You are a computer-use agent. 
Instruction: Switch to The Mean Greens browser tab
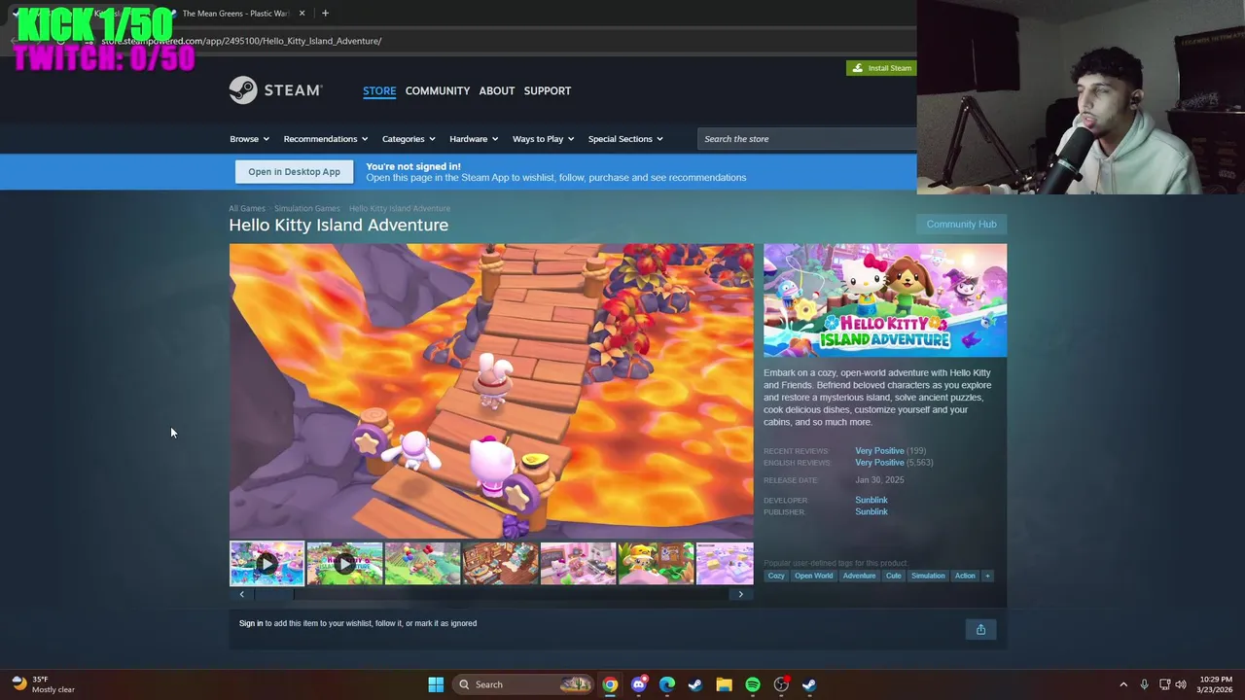[235, 14]
